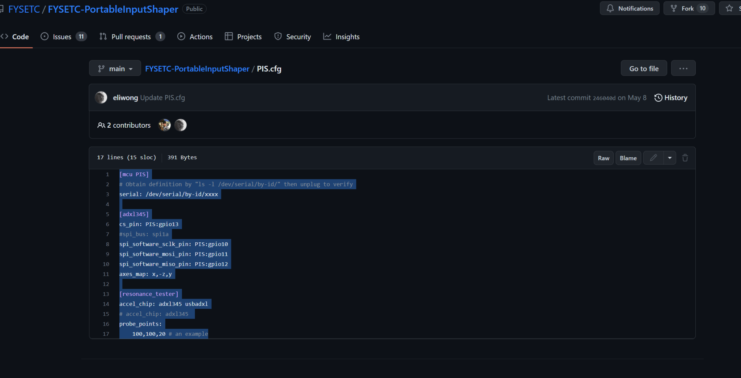Click the serial: /dev/serial/by-id/xxxx line
Image resolution: width=741 pixels, height=378 pixels.
click(x=169, y=194)
